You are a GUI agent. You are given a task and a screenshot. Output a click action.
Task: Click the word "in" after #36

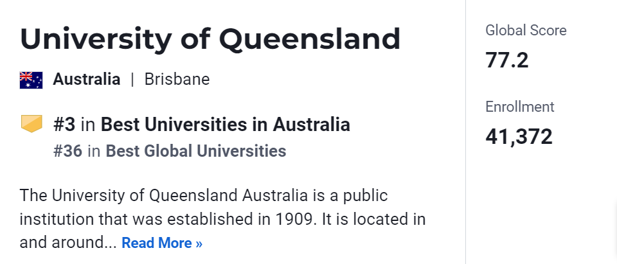[x=94, y=152]
